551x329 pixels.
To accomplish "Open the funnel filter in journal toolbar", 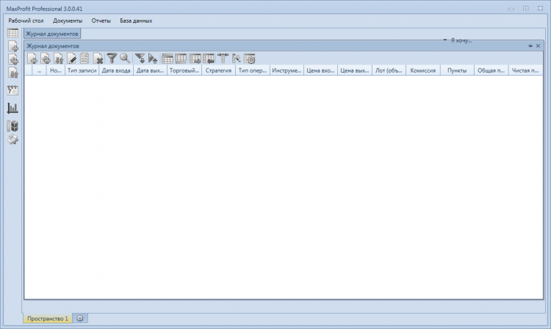I will [x=112, y=58].
